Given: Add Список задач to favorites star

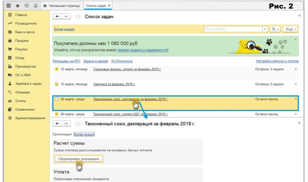Looking at the screenshot, I should point(78,17).
